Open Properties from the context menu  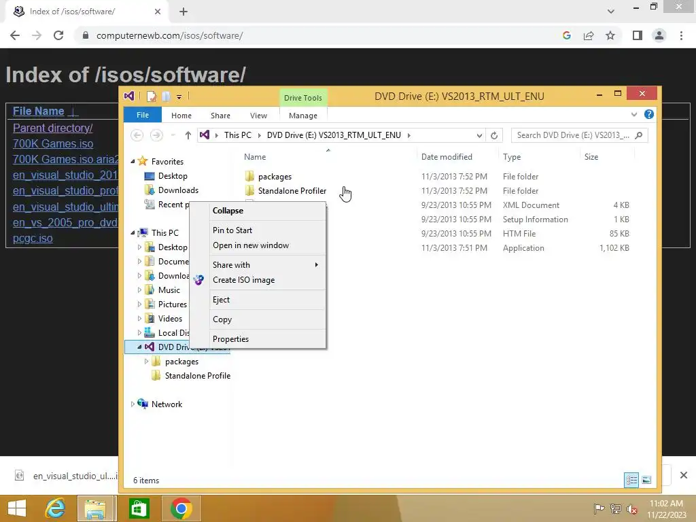(x=230, y=338)
